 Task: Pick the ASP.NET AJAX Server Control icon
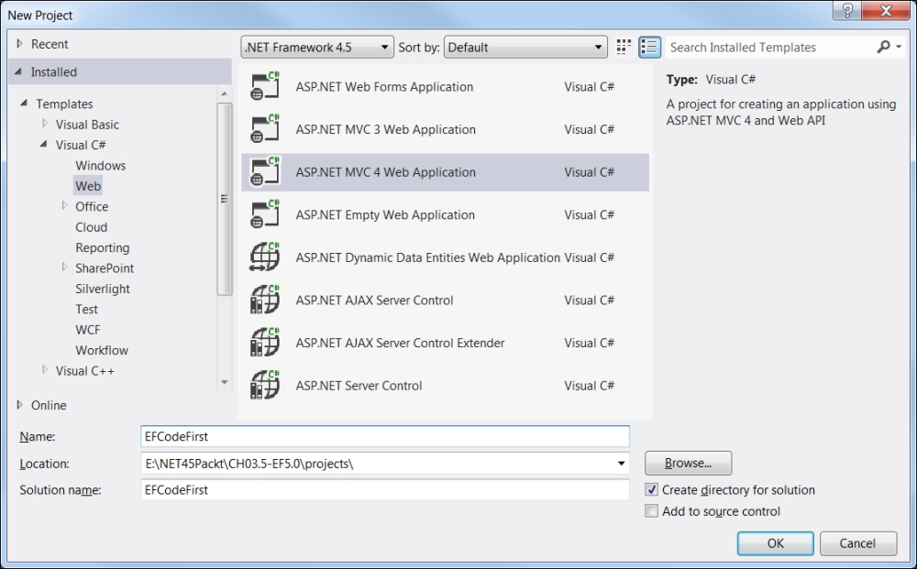coord(265,300)
